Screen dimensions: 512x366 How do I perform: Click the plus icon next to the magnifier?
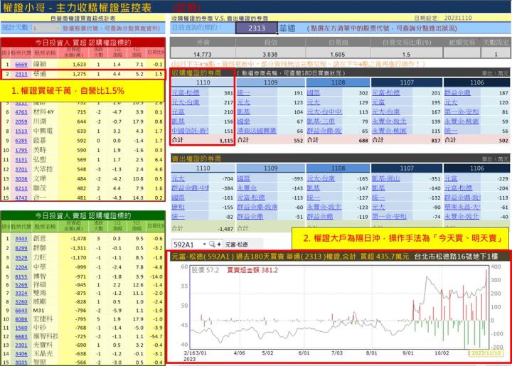219,244
